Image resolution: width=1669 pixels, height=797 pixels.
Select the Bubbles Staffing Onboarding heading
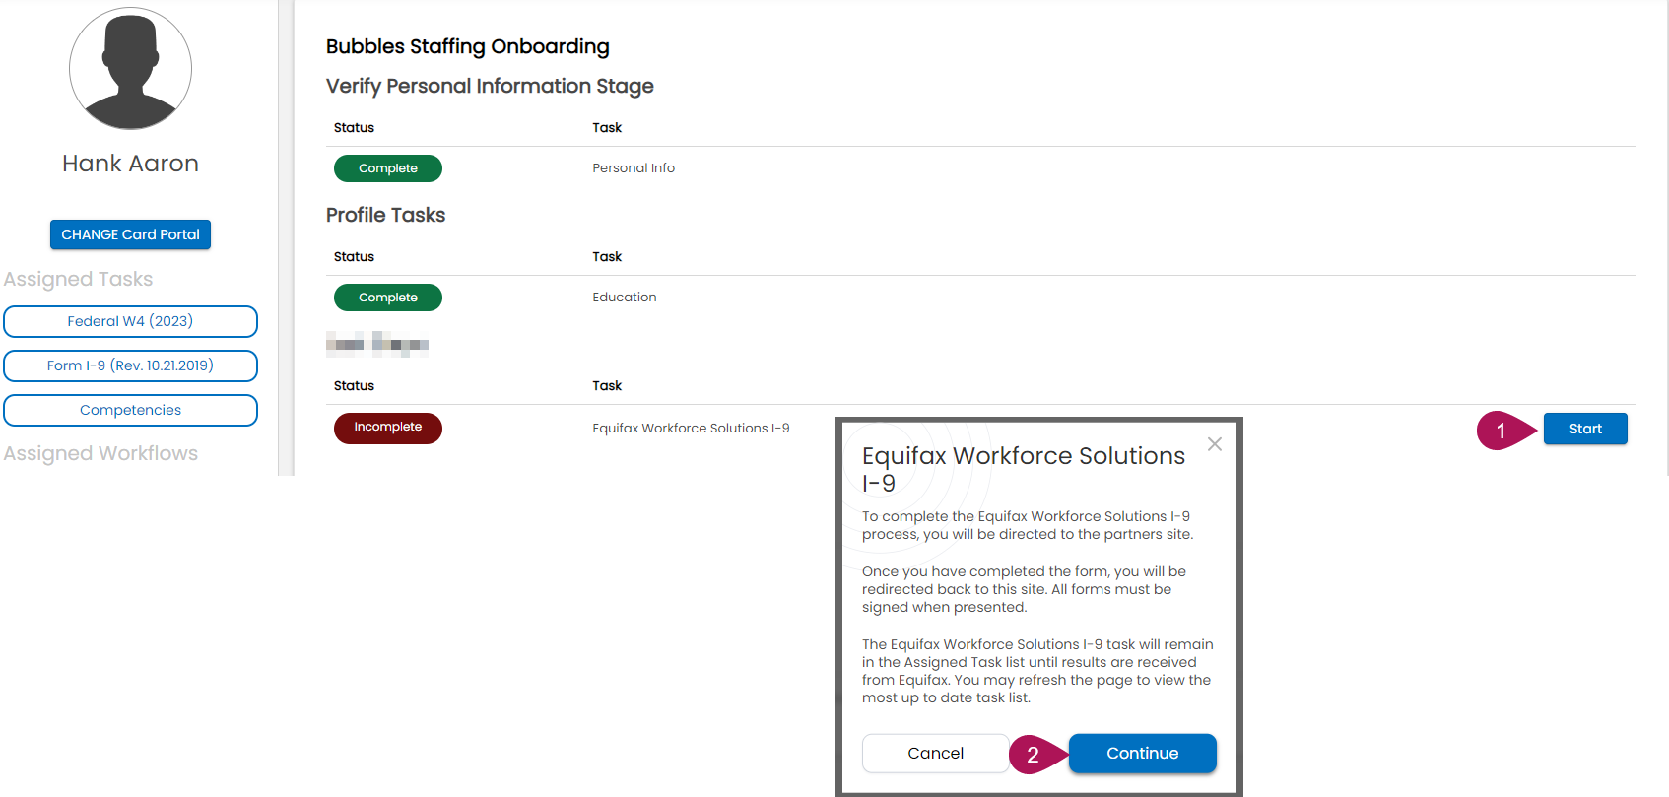(467, 46)
